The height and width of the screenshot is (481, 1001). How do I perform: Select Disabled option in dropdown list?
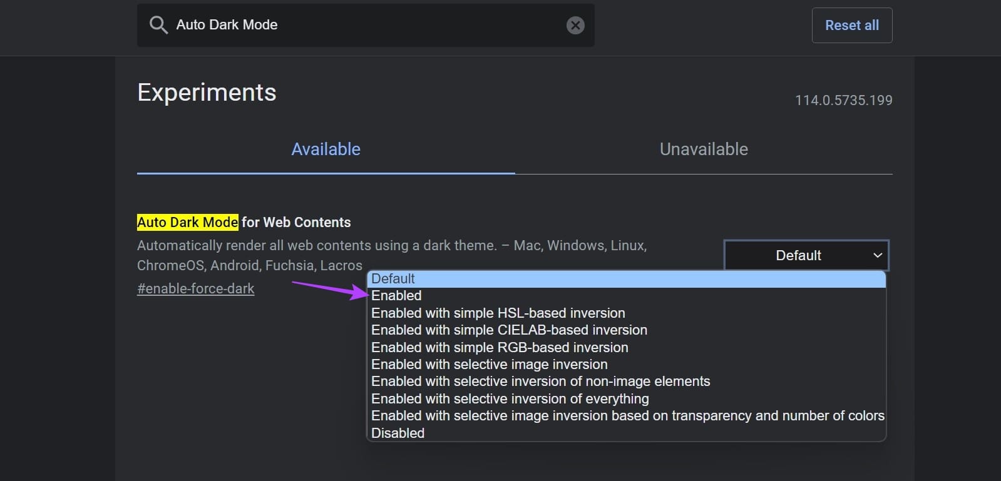tap(626, 433)
